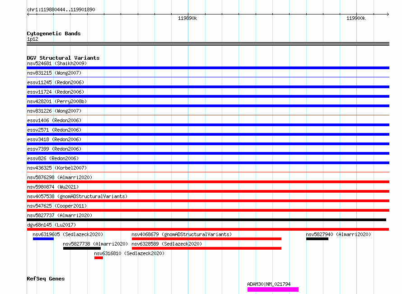Select the black bar under nsv5827940 (Almarri2020)
Image resolution: width=402 pixels, height=294 pixels.
(317, 239)
